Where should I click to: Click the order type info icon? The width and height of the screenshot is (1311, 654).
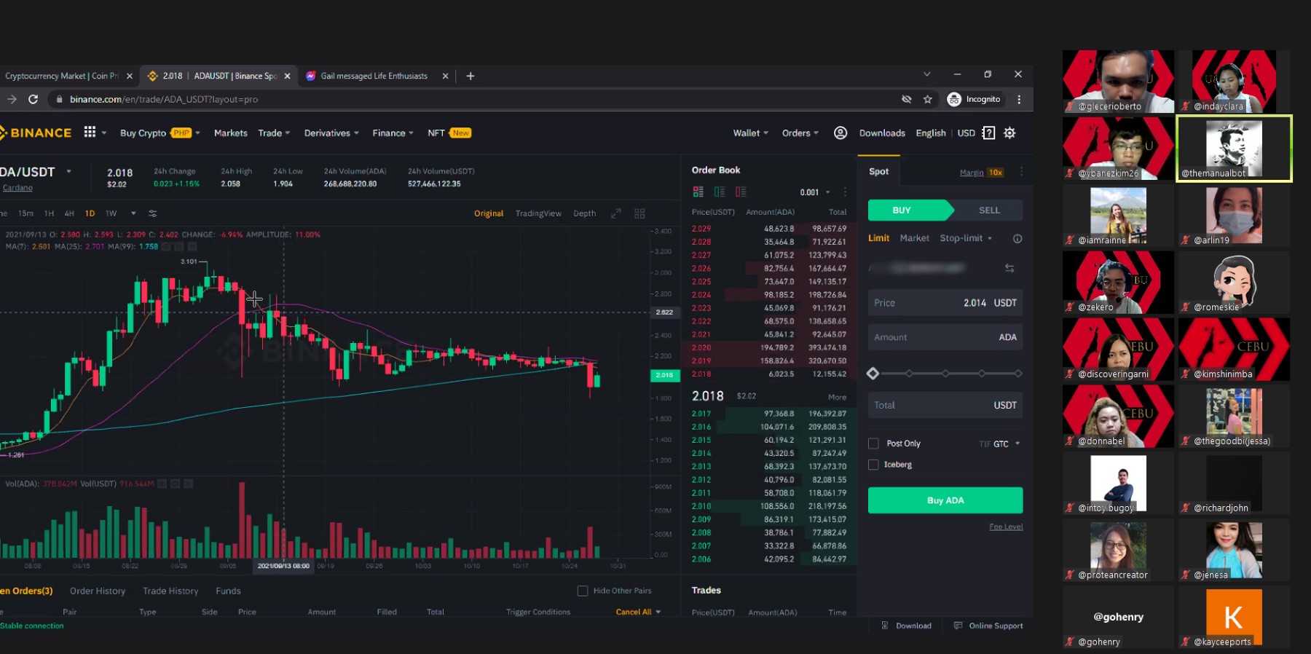coord(1017,238)
